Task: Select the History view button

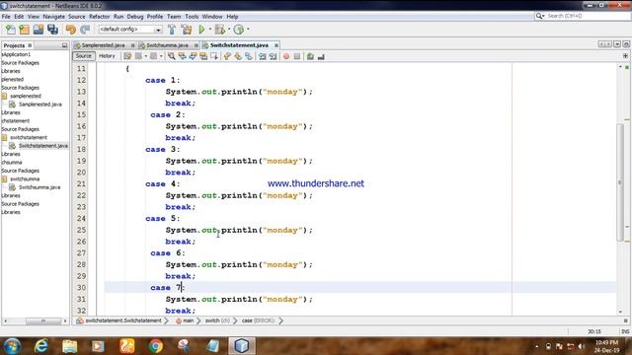Action: tap(107, 56)
